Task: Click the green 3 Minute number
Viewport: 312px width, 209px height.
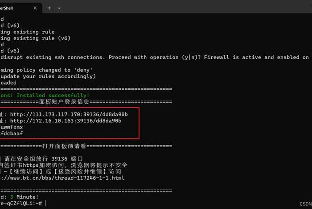Action: click(12, 197)
